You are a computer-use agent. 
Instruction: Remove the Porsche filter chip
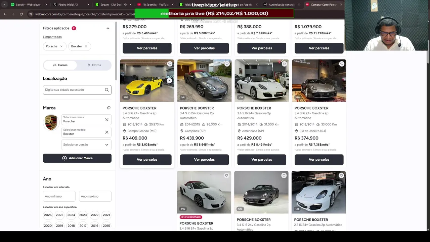tap(61, 46)
